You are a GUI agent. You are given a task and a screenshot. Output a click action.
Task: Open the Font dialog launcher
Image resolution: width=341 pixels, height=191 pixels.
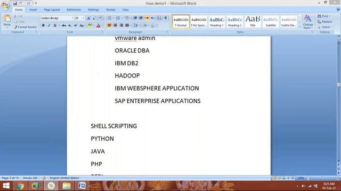[103, 32]
